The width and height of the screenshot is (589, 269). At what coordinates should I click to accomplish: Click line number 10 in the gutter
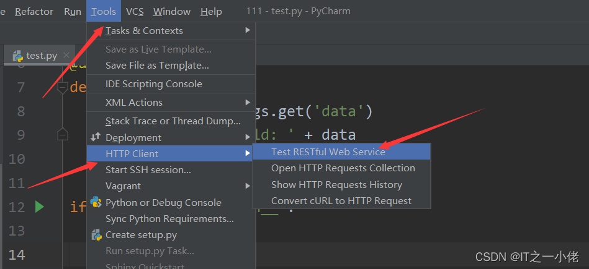pos(17,159)
